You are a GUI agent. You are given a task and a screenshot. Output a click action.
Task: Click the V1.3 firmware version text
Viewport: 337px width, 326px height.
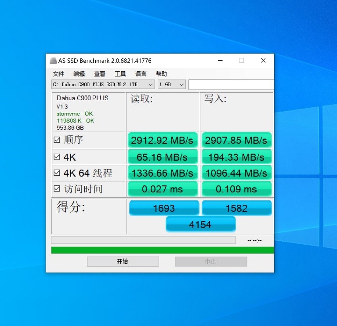click(x=62, y=107)
